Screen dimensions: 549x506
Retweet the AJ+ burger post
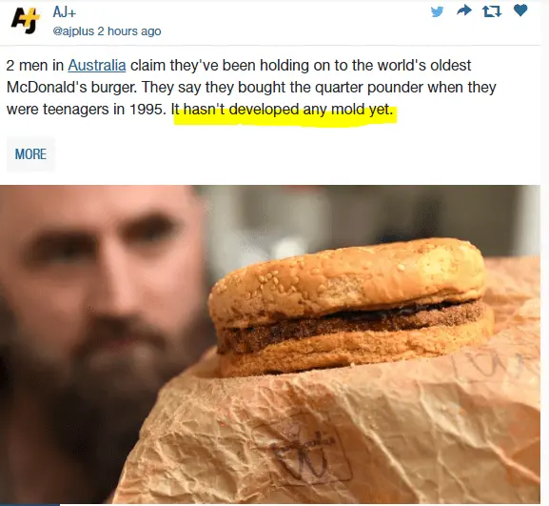492,12
